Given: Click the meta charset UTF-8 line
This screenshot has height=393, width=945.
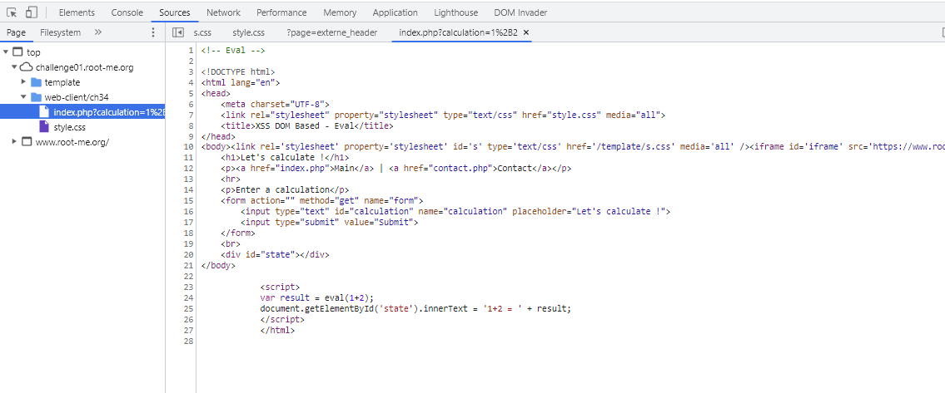Looking at the screenshot, I should (x=275, y=104).
